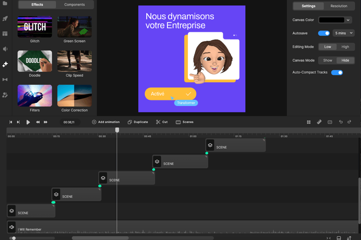
Task: Click the redo arrow in timeline toolbar
Action: click(349, 122)
